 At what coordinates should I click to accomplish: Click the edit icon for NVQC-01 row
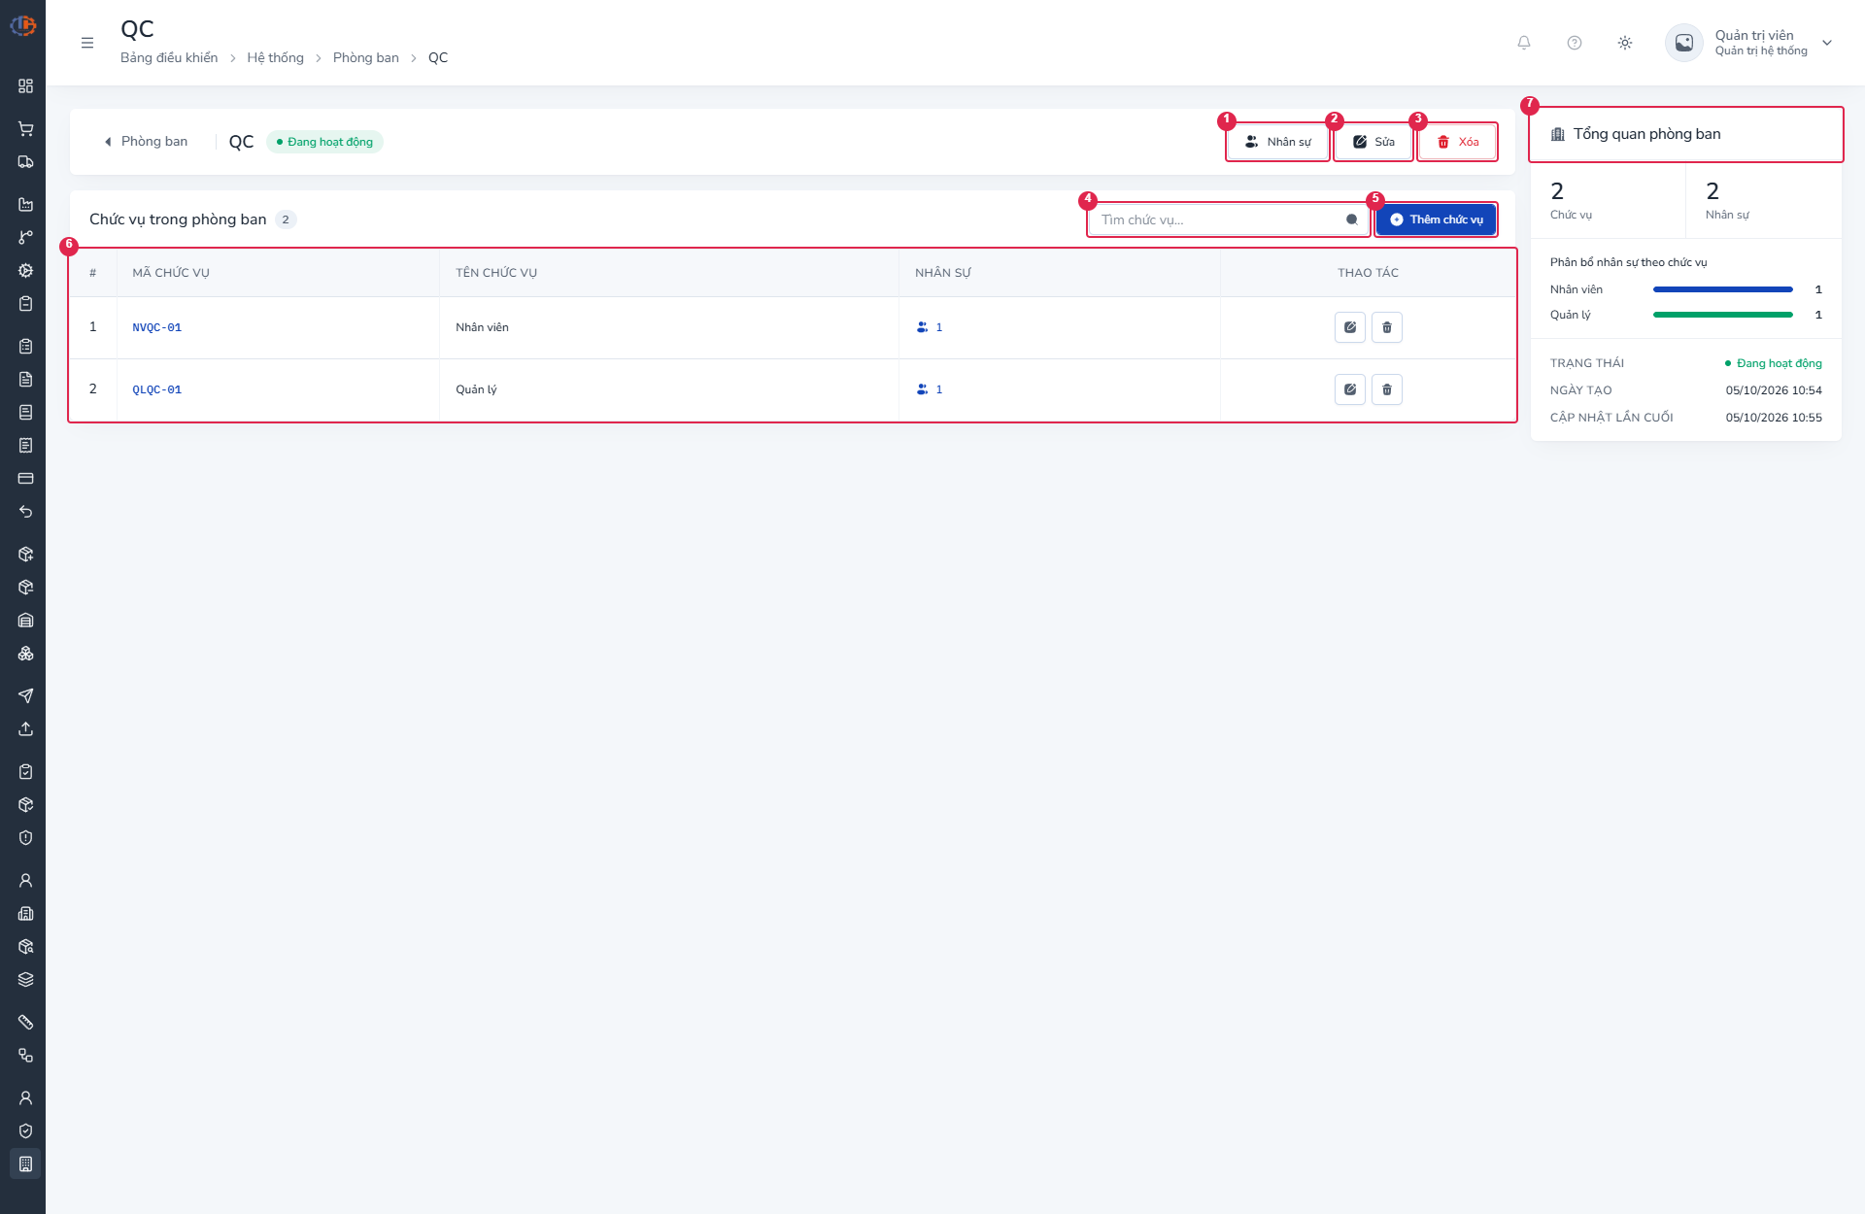click(1350, 327)
